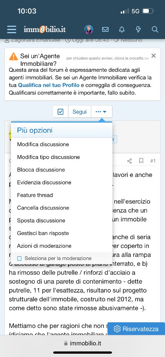Open the Qualifica nel tuo Profilo link
This screenshot has height=357, width=165.
pyautogui.click(x=49, y=85)
